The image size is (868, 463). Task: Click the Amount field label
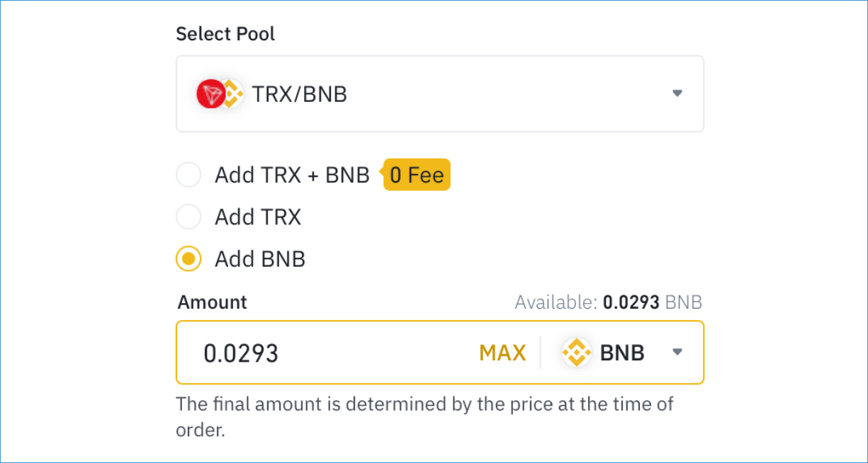213,302
